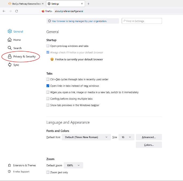
Task: Toggle Confirm before closing multiple tabs
Action: (x=48, y=99)
